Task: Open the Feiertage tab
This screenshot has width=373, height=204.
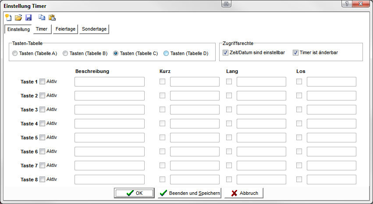Action: click(65, 29)
